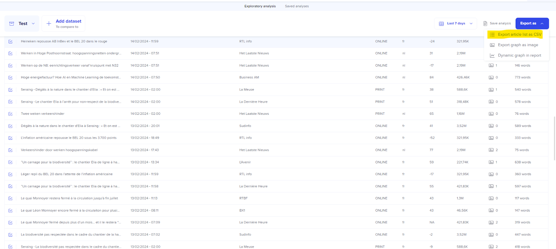Toggle checkbox for Le quai Monnoyer restera fermé
This screenshot has height=249, width=556.
(10, 198)
